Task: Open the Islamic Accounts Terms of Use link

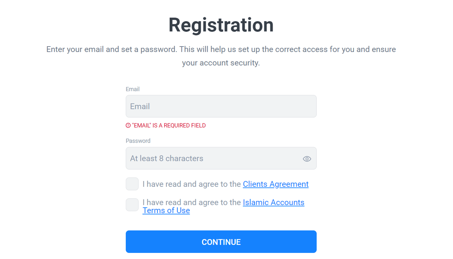Action: pyautogui.click(x=273, y=202)
